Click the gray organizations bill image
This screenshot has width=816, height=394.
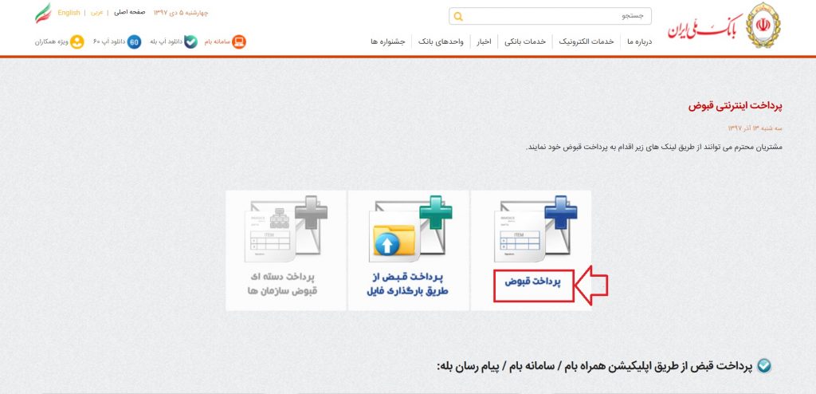tap(286, 230)
